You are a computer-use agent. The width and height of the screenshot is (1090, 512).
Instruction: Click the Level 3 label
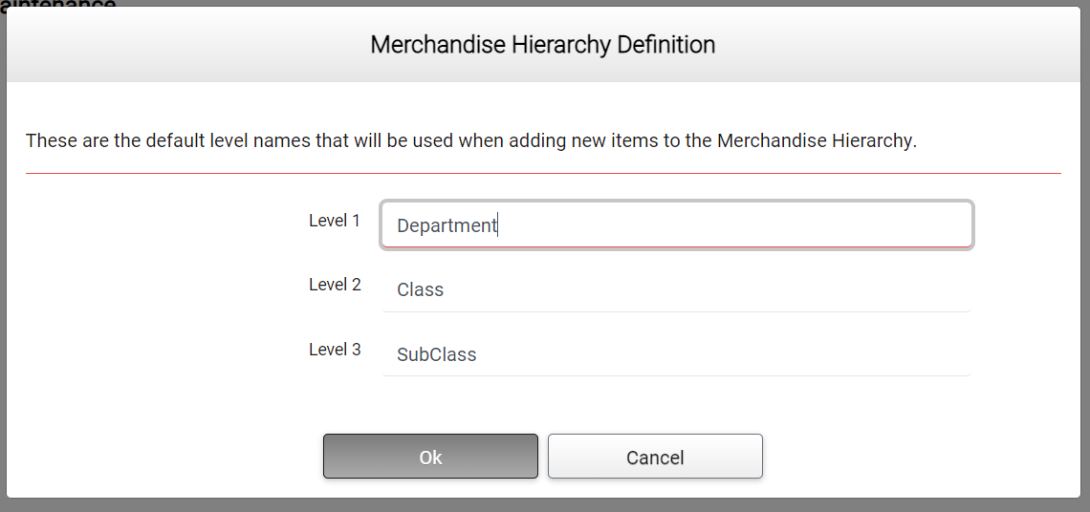pyautogui.click(x=335, y=350)
